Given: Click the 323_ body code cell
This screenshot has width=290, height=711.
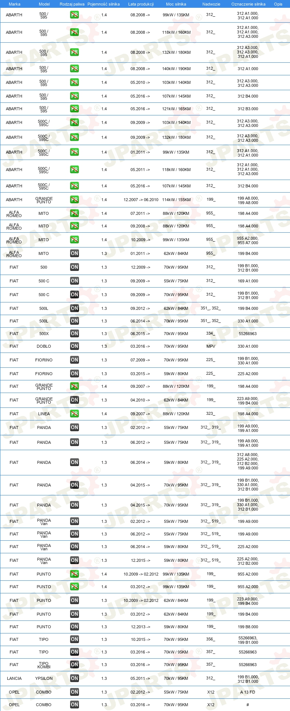Looking at the screenshot, I should point(211,413).
